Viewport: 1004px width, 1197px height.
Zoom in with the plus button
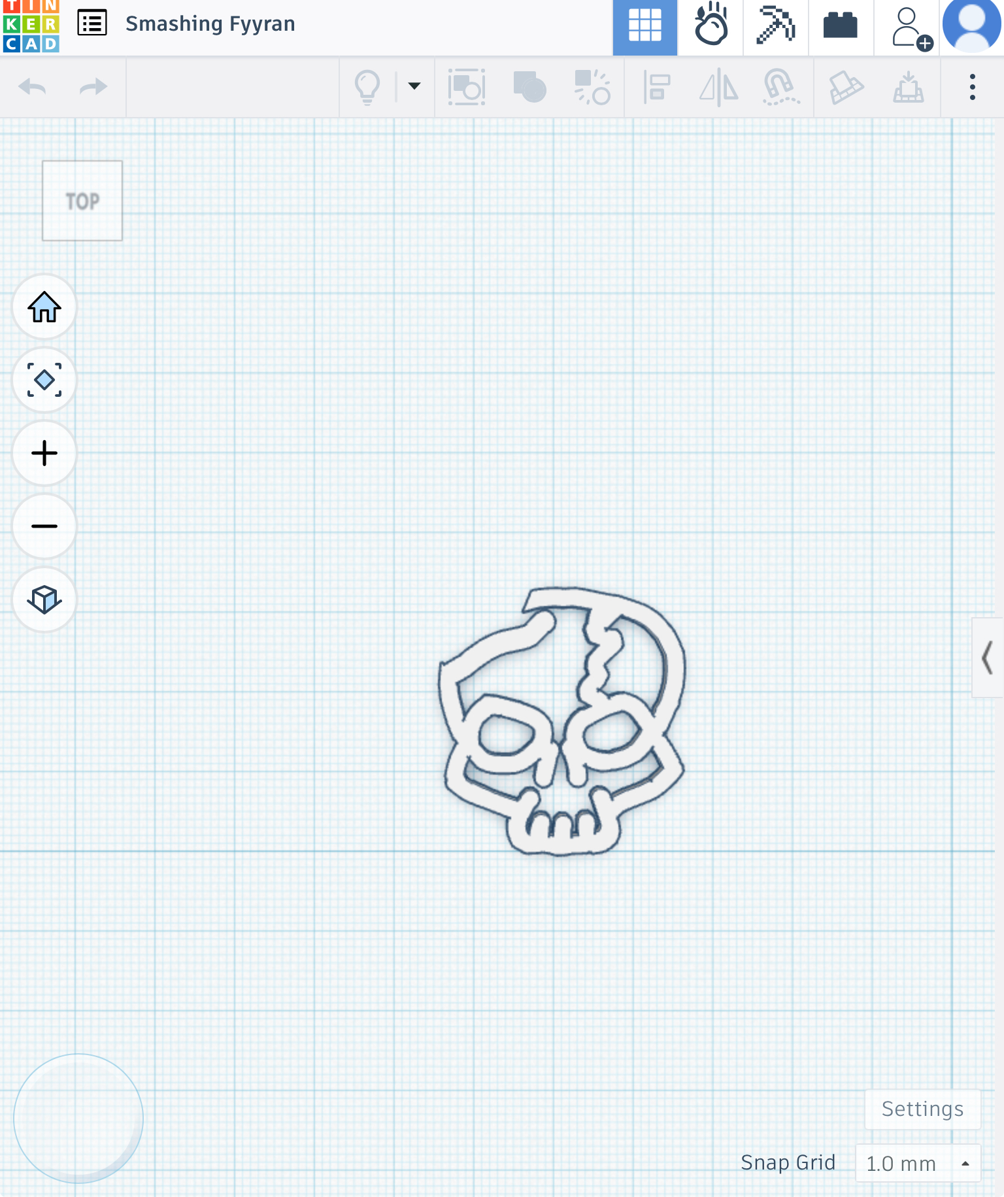44,453
